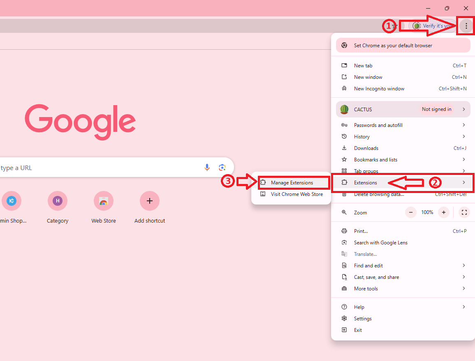This screenshot has width=475, height=361.
Task: Click the Chrome logo in default browser banner
Action: (344, 46)
